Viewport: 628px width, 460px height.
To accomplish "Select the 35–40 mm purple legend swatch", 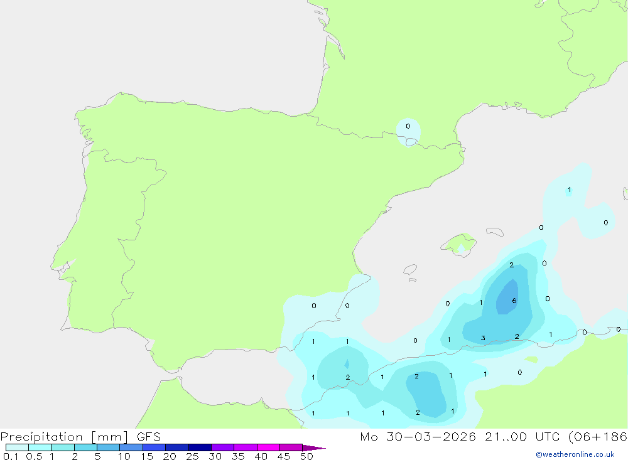I will 245,447.
